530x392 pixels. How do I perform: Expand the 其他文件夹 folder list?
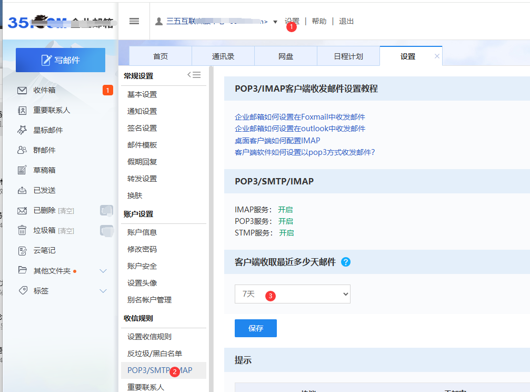click(x=103, y=271)
